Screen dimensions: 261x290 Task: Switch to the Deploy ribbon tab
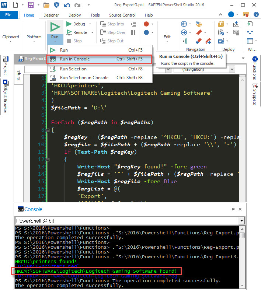(75, 15)
